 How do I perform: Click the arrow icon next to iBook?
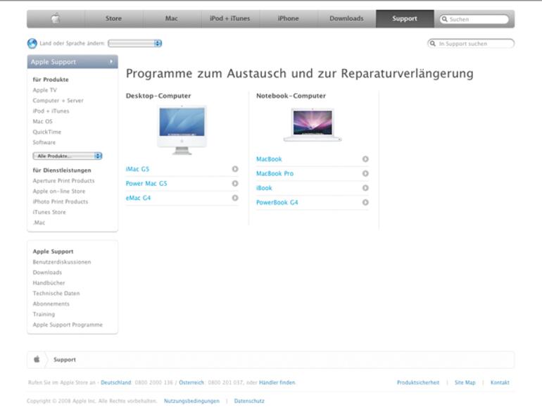click(365, 188)
